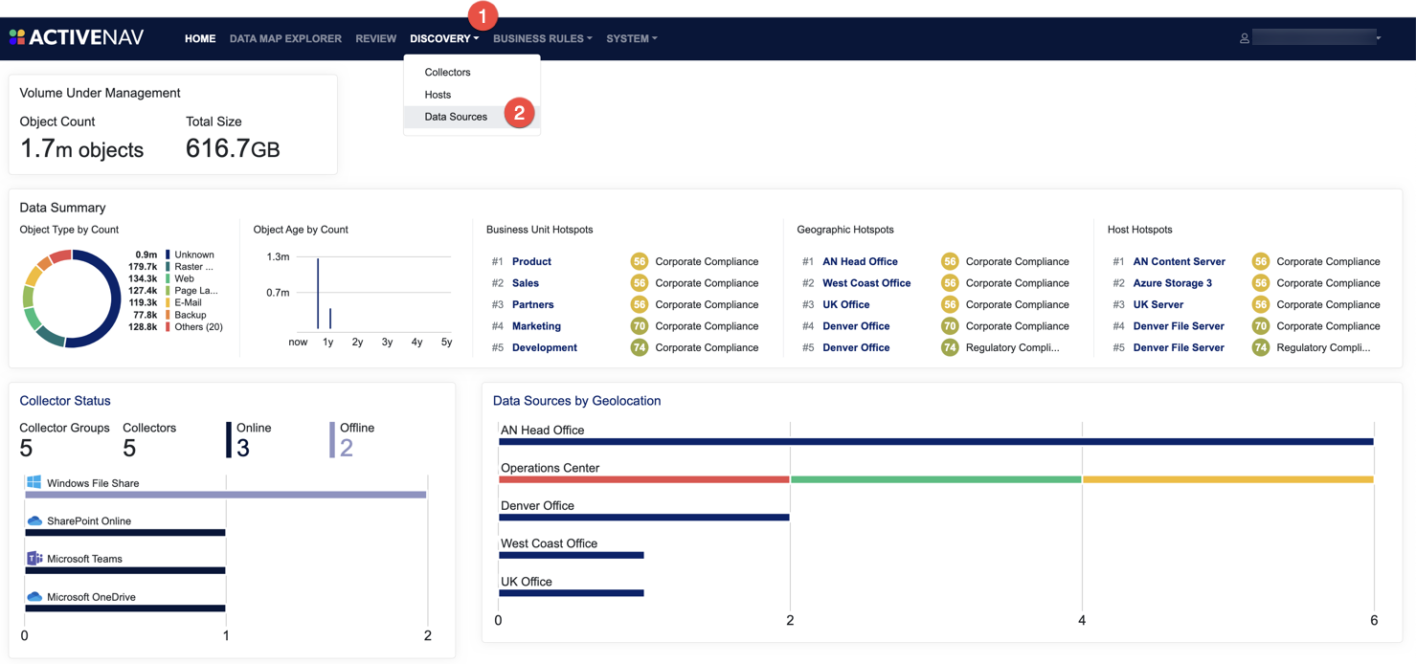Choose Collectors in the dropdown menu

click(447, 73)
